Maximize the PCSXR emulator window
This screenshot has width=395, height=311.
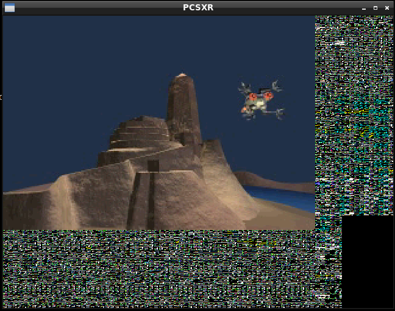(x=375, y=8)
